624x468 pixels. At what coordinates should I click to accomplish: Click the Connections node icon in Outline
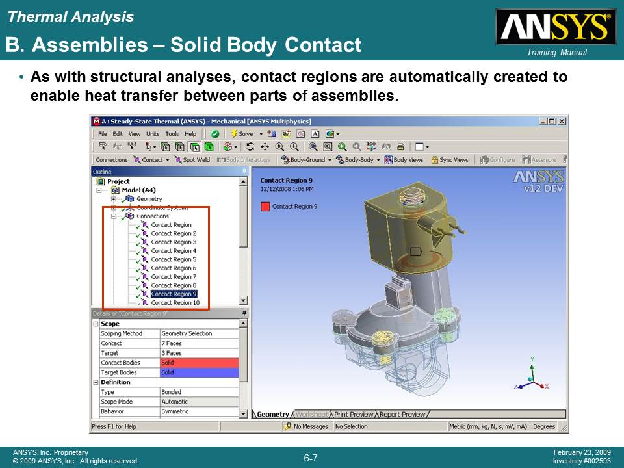[x=130, y=216]
